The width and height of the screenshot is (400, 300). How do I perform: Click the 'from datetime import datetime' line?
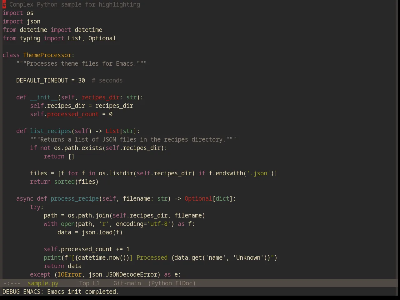(52, 30)
